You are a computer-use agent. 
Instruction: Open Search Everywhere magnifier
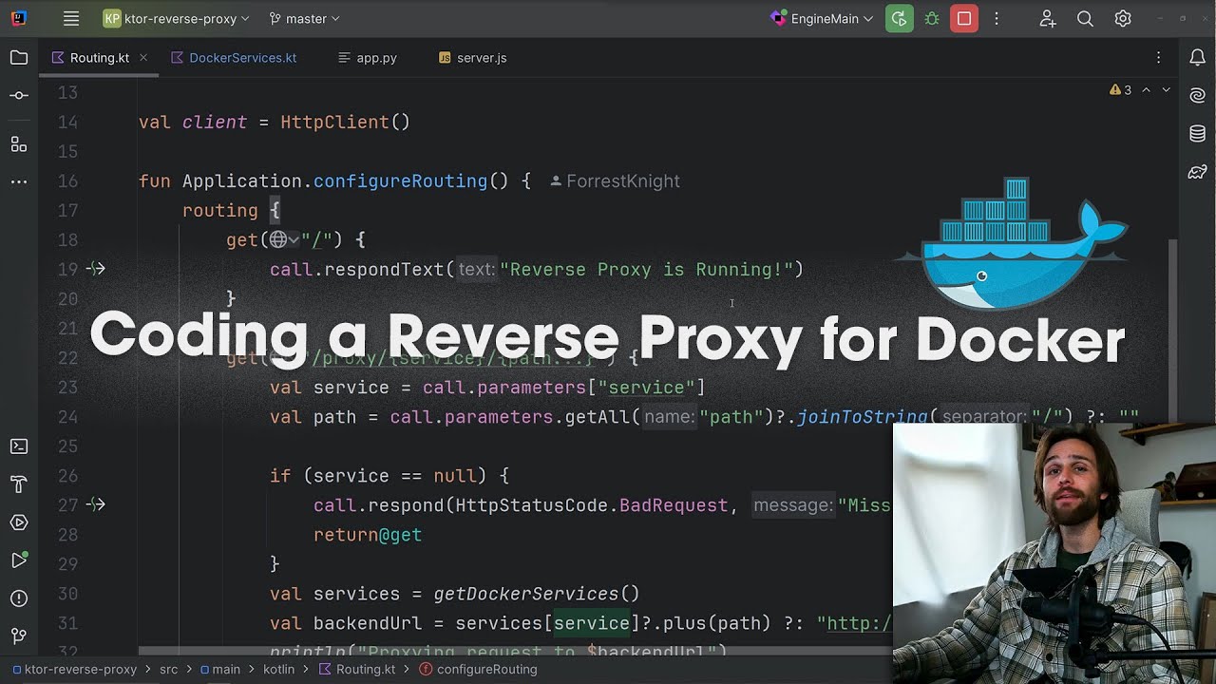[1085, 18]
